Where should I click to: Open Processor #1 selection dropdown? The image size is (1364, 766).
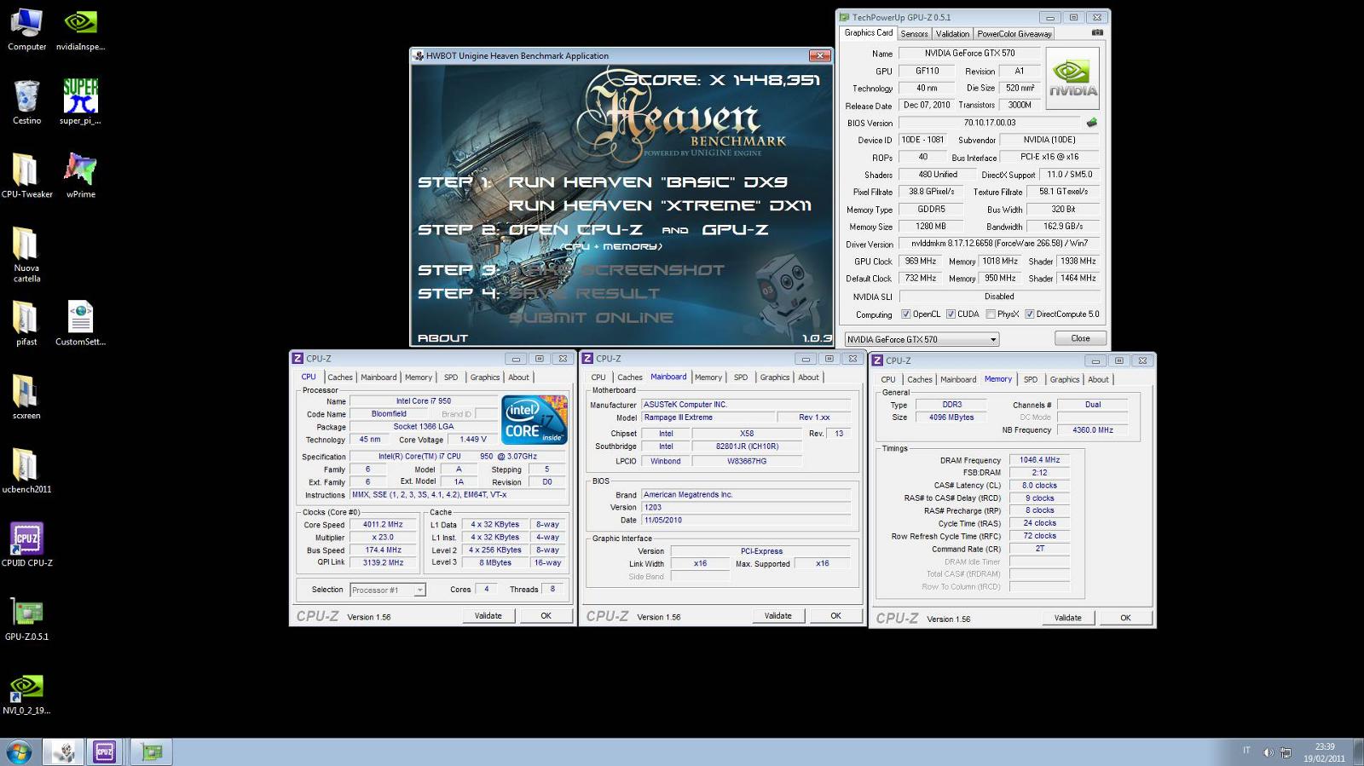click(388, 590)
